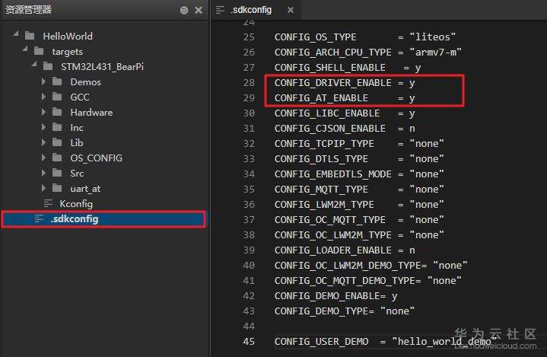Click the "liteos" value
The width and height of the screenshot is (547, 357).
pyautogui.click(x=433, y=37)
